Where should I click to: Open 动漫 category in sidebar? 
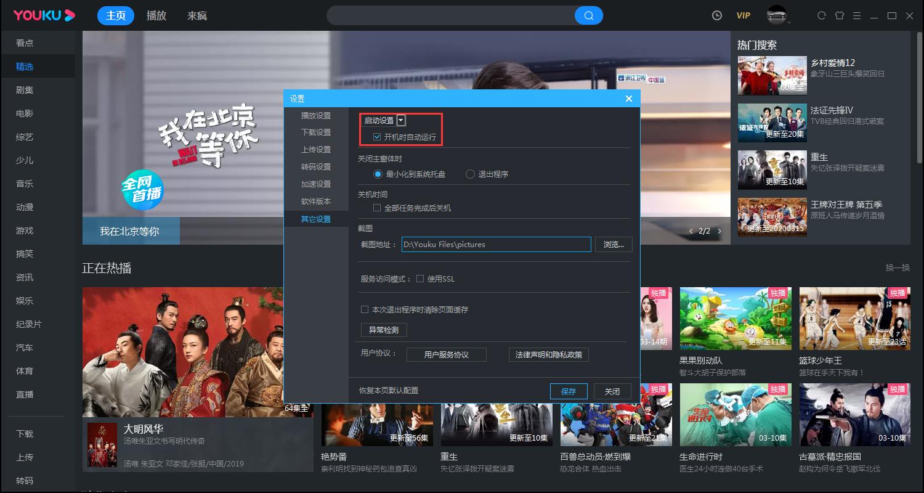25,207
